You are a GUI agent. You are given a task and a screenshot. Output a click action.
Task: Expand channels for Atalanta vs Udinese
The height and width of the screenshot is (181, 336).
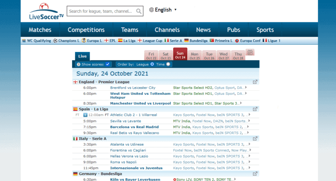pos(249,144)
